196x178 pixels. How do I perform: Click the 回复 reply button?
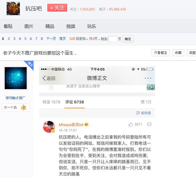(192, 53)
